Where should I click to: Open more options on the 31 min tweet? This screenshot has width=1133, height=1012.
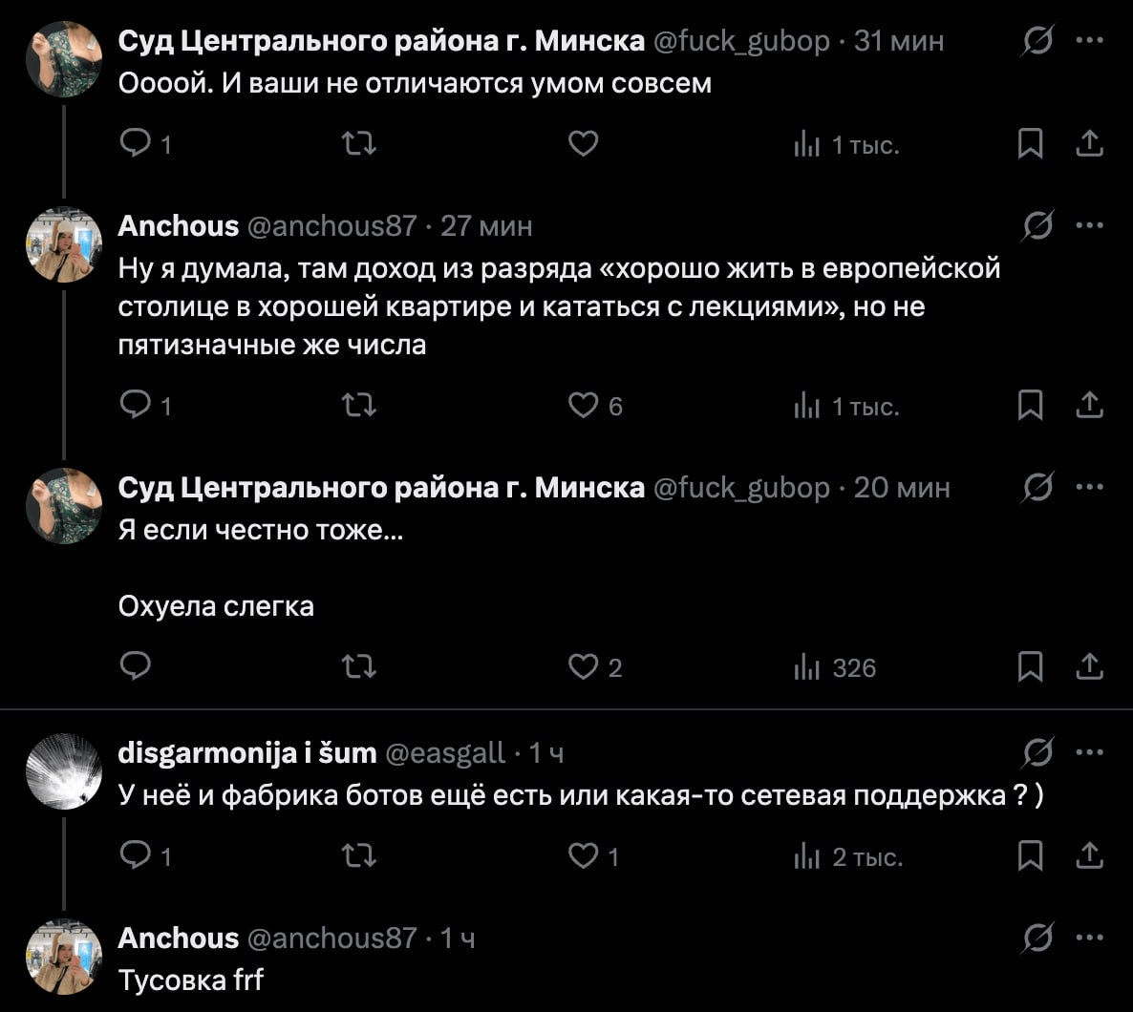pyautogui.click(x=1090, y=40)
